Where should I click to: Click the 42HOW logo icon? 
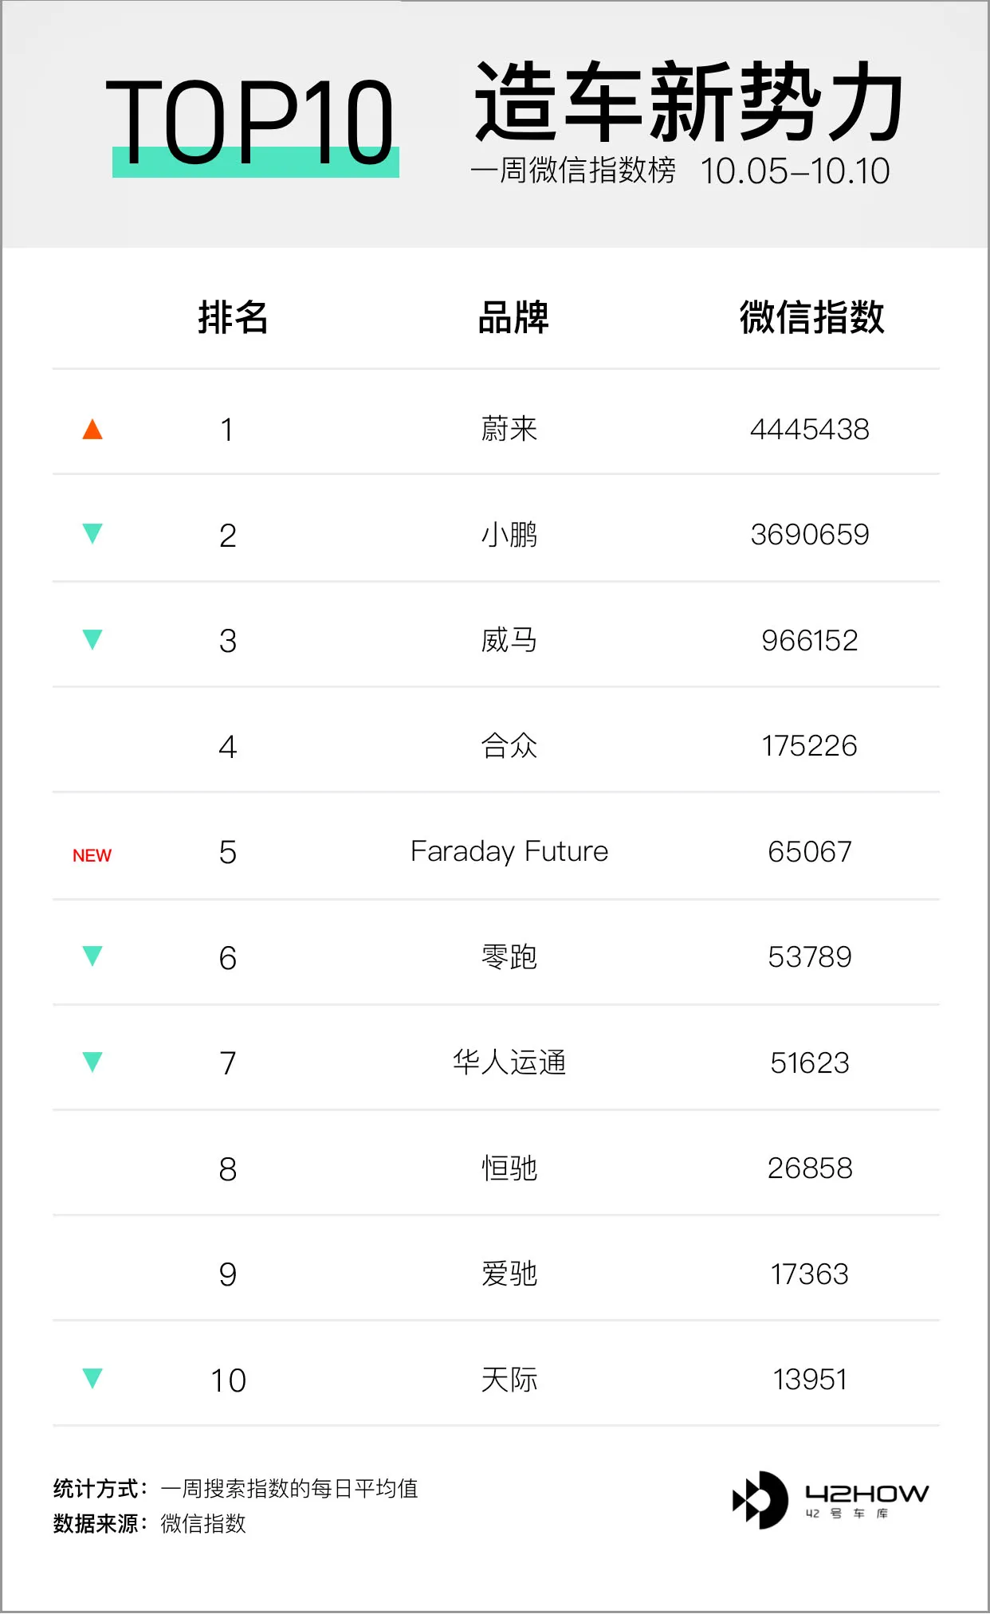pyautogui.click(x=760, y=1500)
